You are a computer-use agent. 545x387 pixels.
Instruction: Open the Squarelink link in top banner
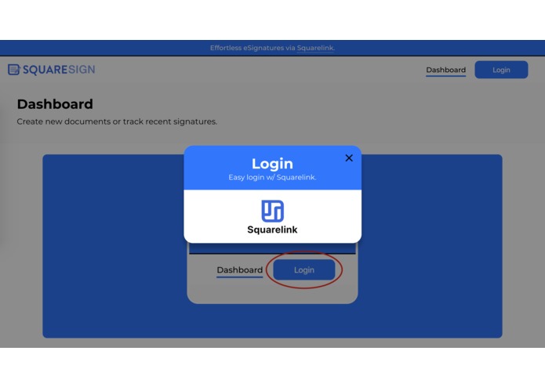(315, 48)
